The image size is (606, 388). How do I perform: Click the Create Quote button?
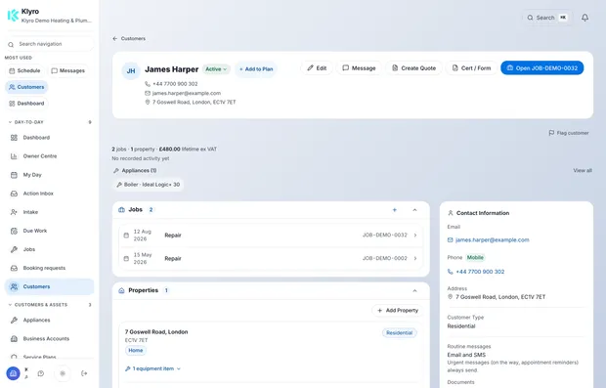point(413,68)
